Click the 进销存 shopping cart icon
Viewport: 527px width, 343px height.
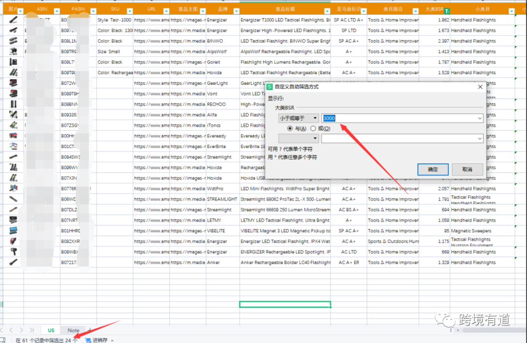tap(88, 340)
